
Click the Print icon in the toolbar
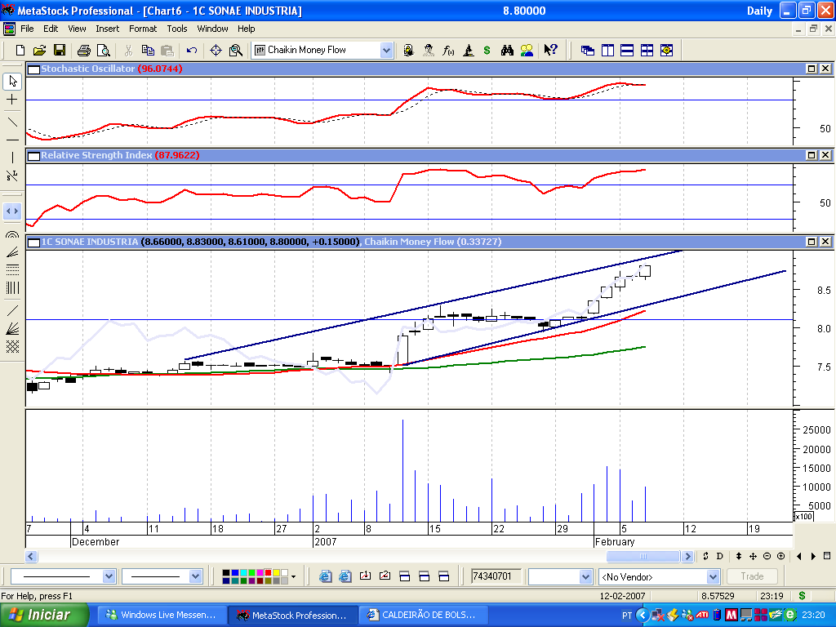pos(82,51)
